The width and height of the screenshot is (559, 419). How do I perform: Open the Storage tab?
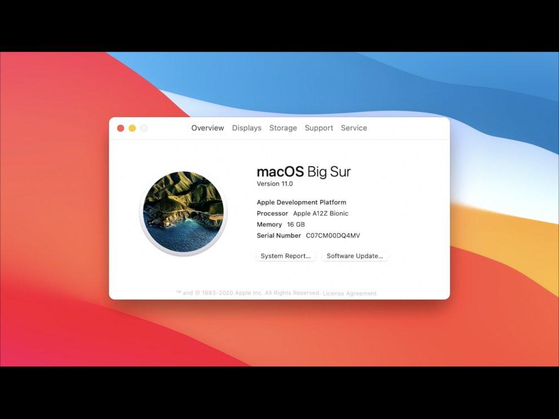click(x=283, y=128)
